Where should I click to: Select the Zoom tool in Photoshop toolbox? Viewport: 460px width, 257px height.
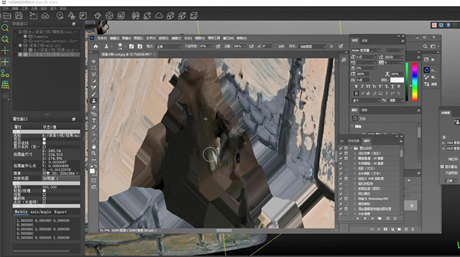tap(93, 153)
